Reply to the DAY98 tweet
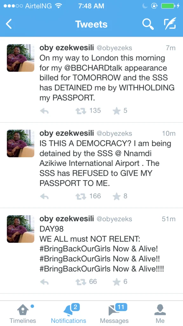This screenshot has height=326, width=183. (44, 282)
